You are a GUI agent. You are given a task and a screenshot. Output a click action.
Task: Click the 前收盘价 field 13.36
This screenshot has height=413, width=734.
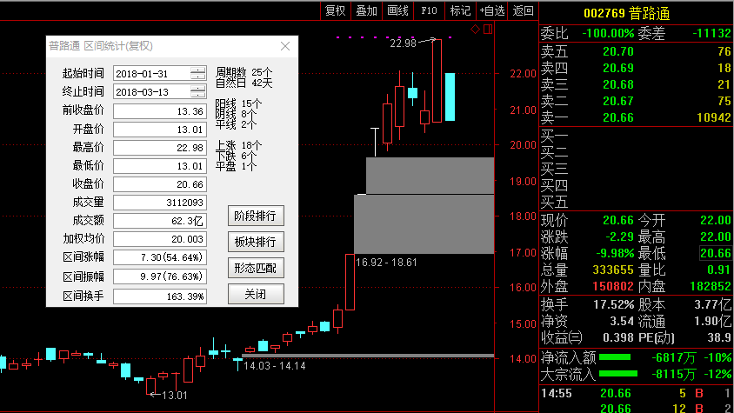click(x=160, y=111)
